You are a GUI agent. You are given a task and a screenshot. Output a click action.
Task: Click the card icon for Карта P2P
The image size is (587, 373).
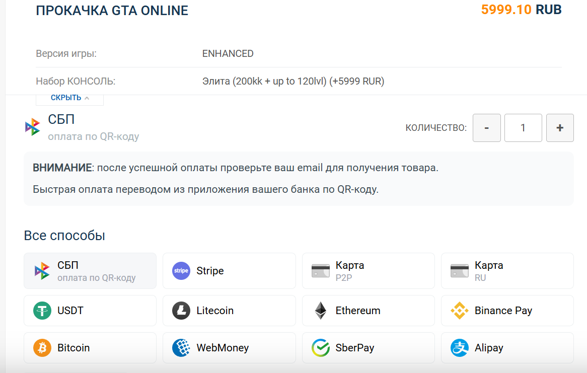(x=321, y=271)
